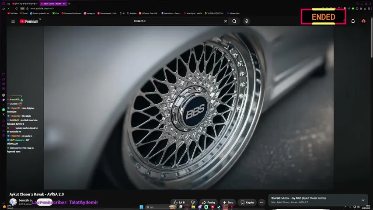Open the Gmail bookmark
373x210 pixels.
click(x=24, y=13)
